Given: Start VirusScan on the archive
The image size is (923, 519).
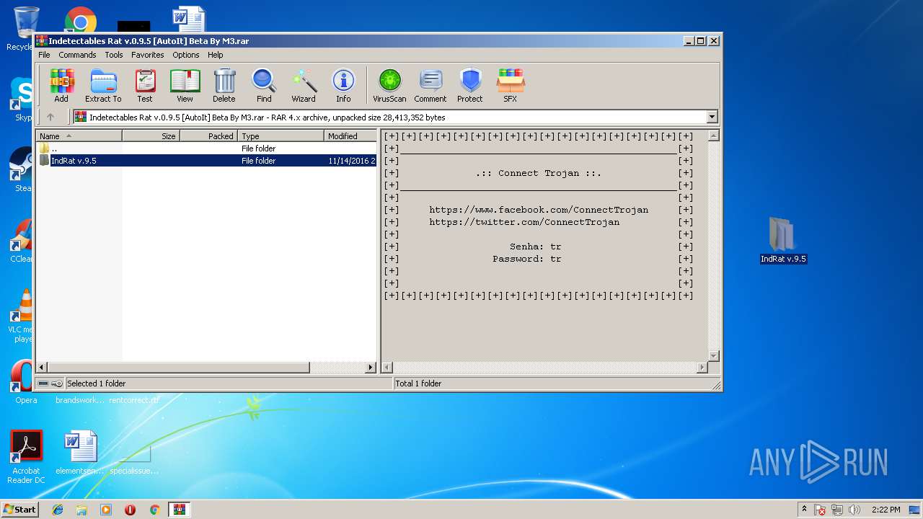Looking at the screenshot, I should pyautogui.click(x=389, y=86).
